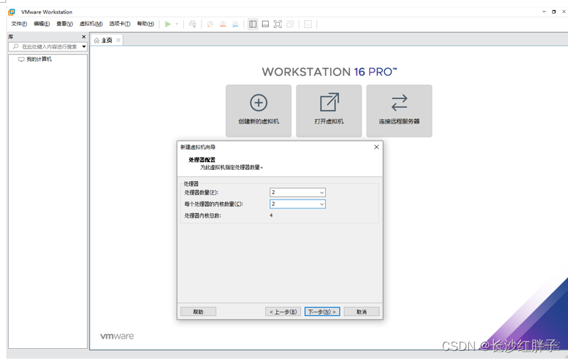Click the Unity mode toolbar icon
This screenshot has width=568, height=359.
coord(290,24)
